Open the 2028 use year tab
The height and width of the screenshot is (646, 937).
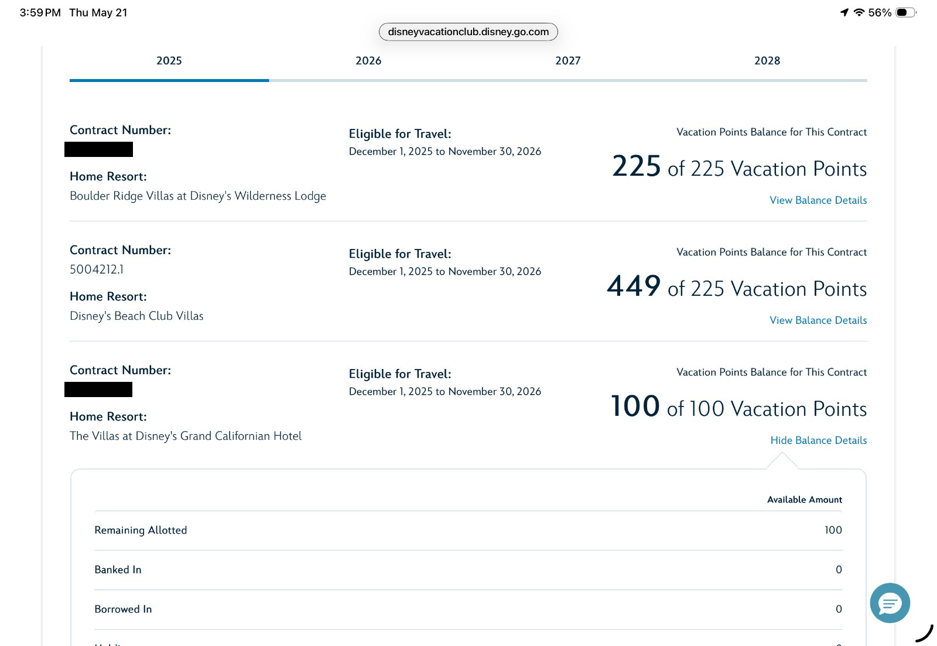(767, 61)
